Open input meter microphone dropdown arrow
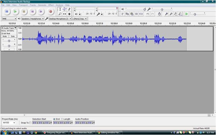The image size is (216, 135). pyautogui.click(x=102, y=14)
